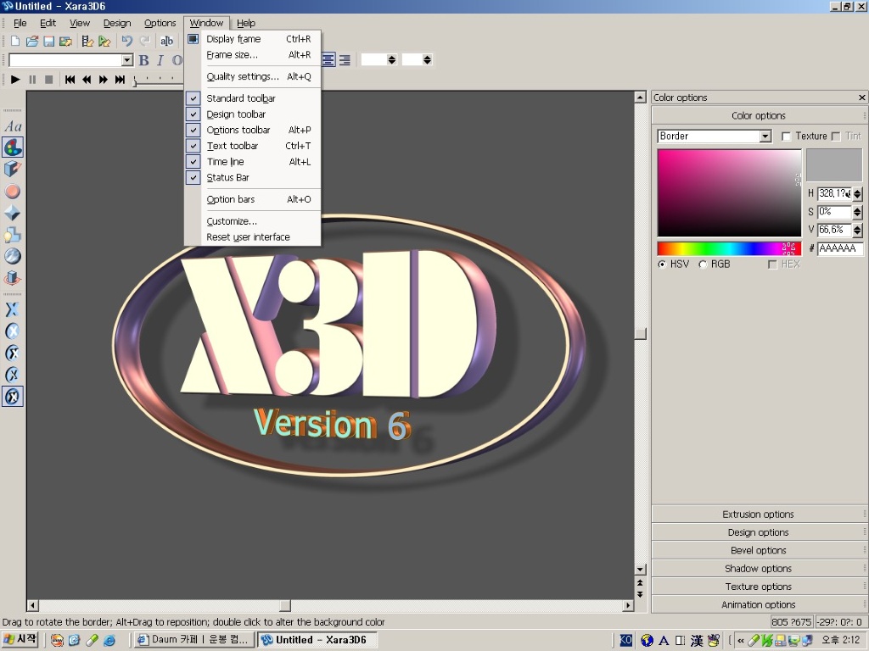
Task: Click the Redo arrow icon
Action: click(144, 41)
